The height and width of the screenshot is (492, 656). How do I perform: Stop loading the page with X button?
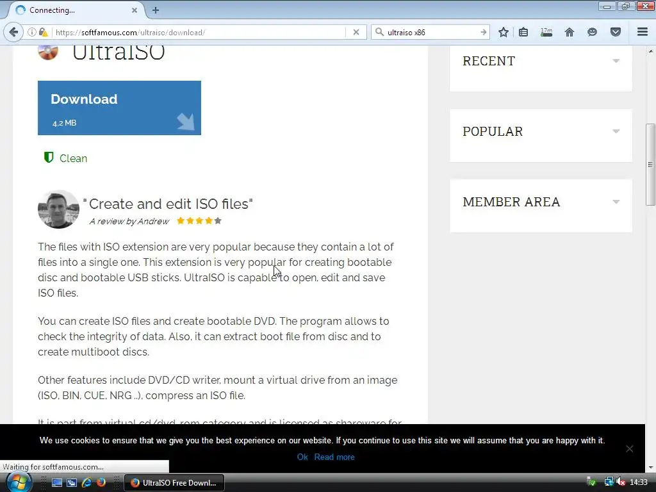coord(356,32)
